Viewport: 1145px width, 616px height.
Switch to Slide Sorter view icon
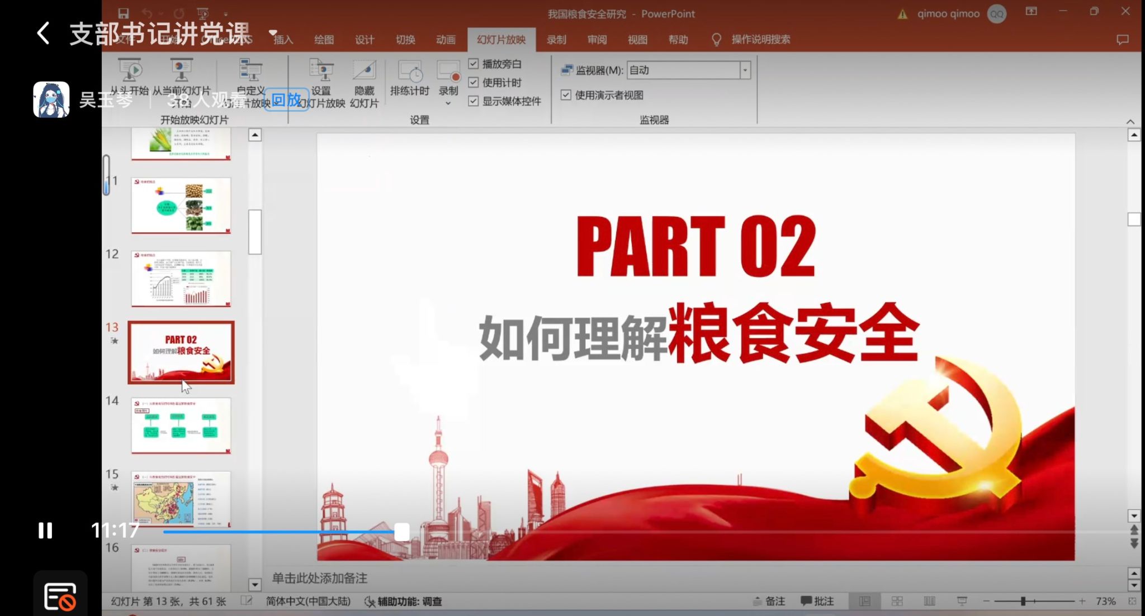897,601
